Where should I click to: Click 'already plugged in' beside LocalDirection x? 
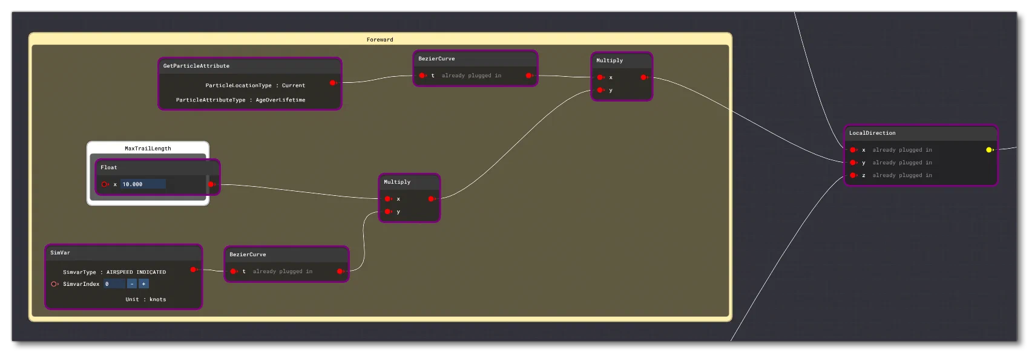click(x=902, y=150)
